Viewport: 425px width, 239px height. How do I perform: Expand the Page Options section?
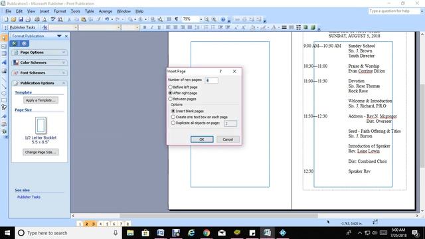(39, 52)
